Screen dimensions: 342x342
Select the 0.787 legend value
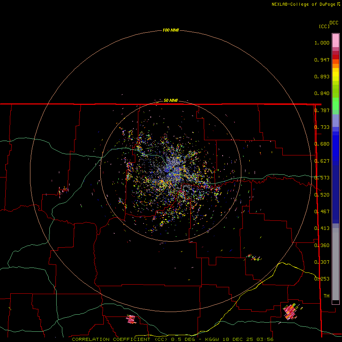pos(322,110)
